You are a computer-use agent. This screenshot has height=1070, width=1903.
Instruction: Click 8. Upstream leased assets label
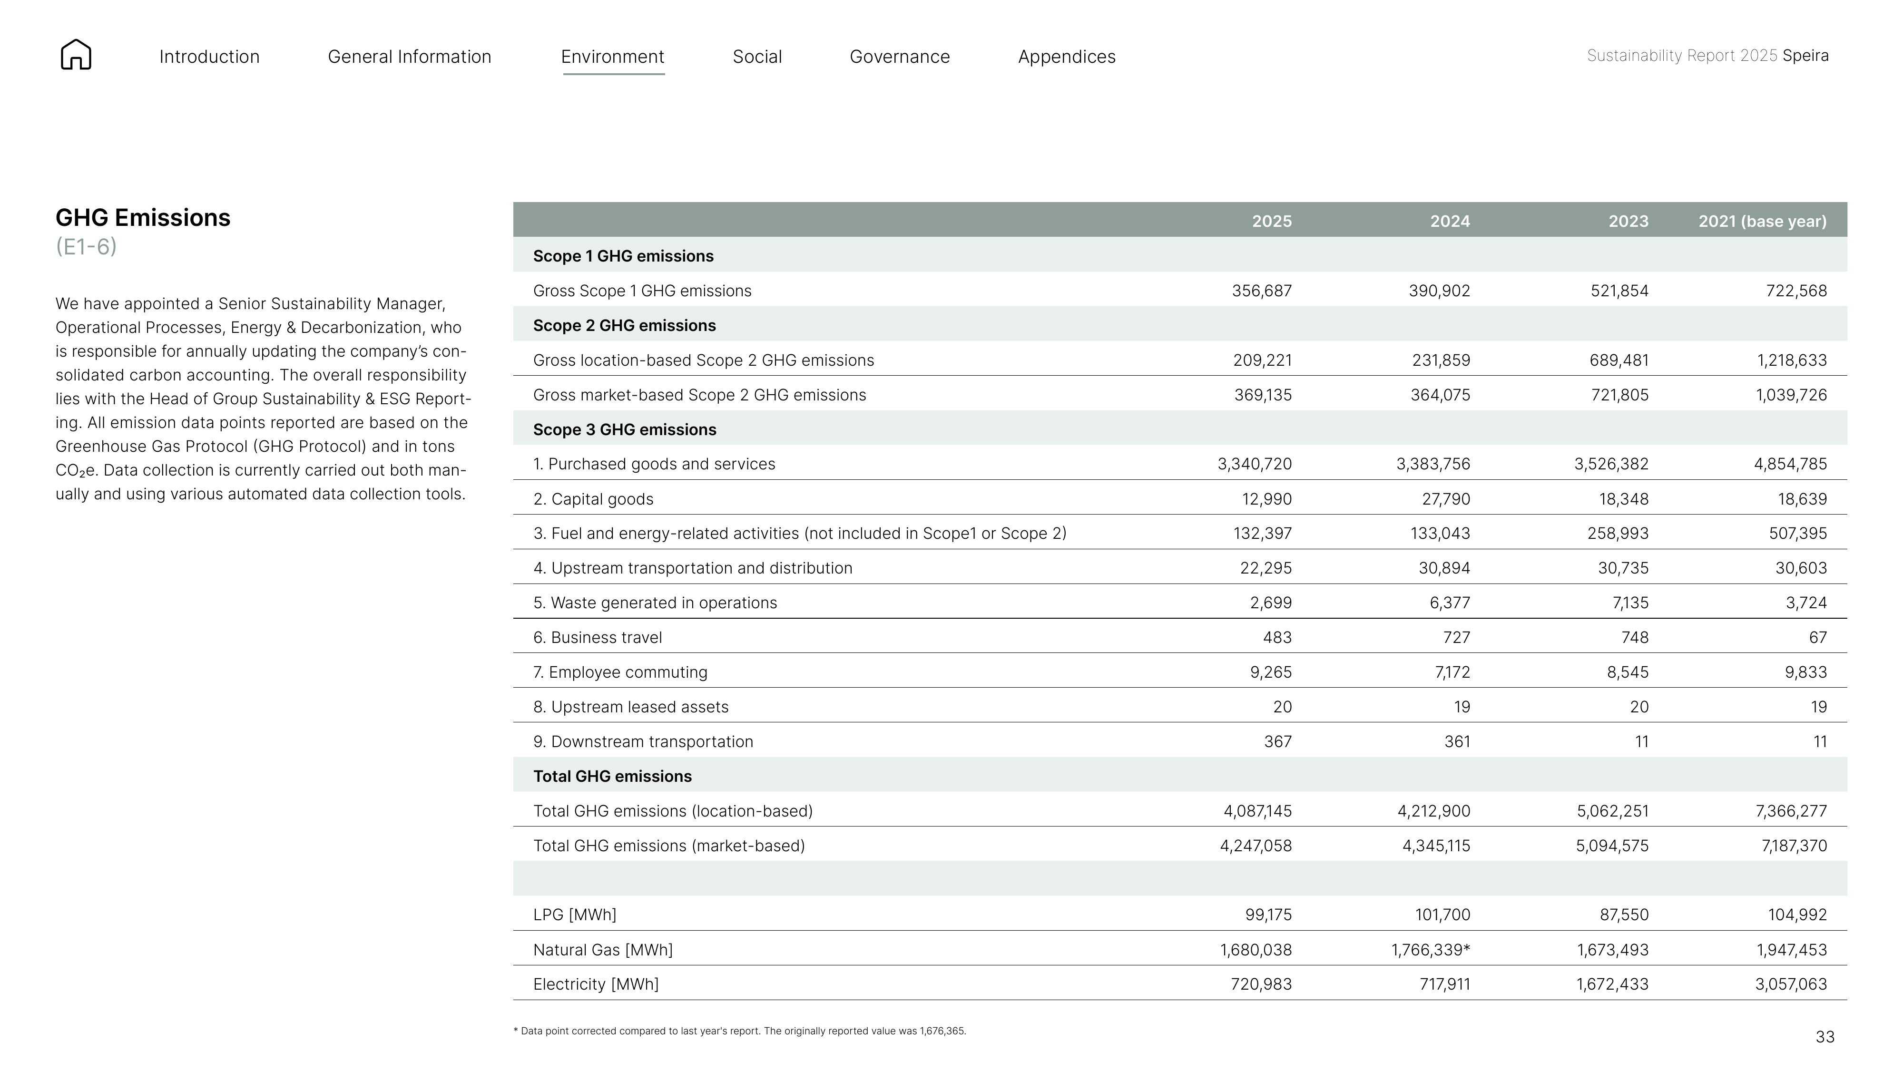(630, 707)
